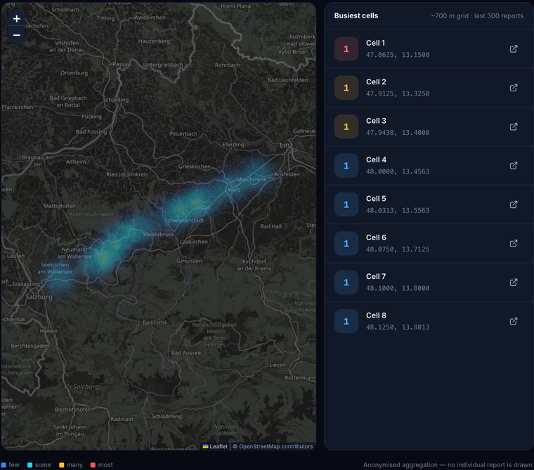The width and height of the screenshot is (534, 470).
Task: Click the Schwanenstadt label on the map
Action: click(x=184, y=221)
